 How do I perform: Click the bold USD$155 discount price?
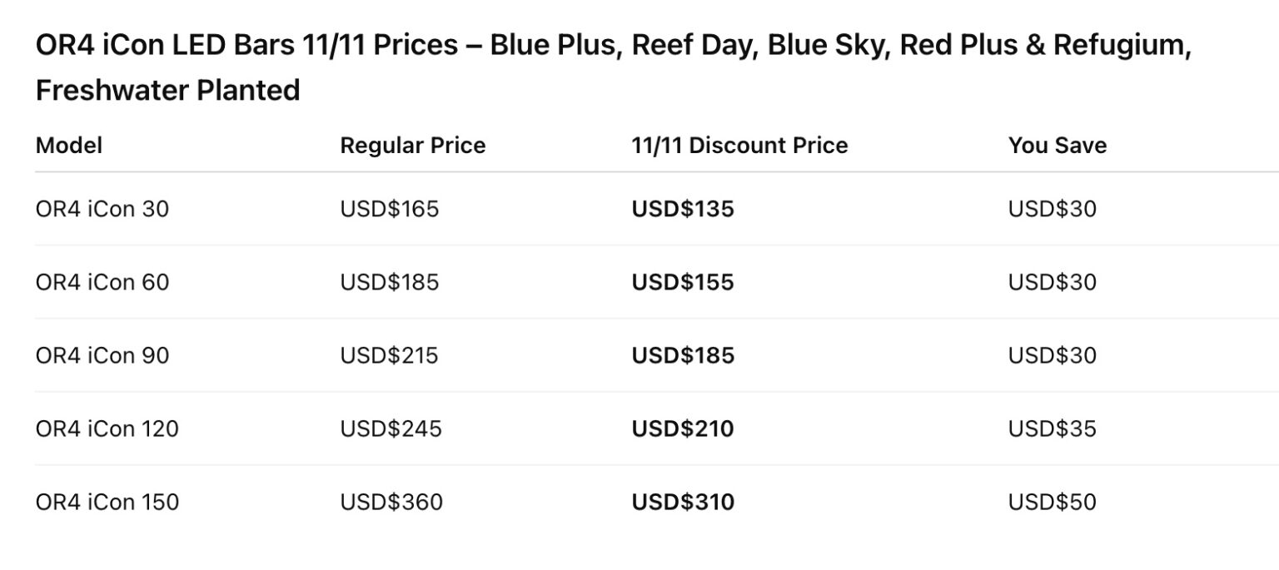coord(683,282)
